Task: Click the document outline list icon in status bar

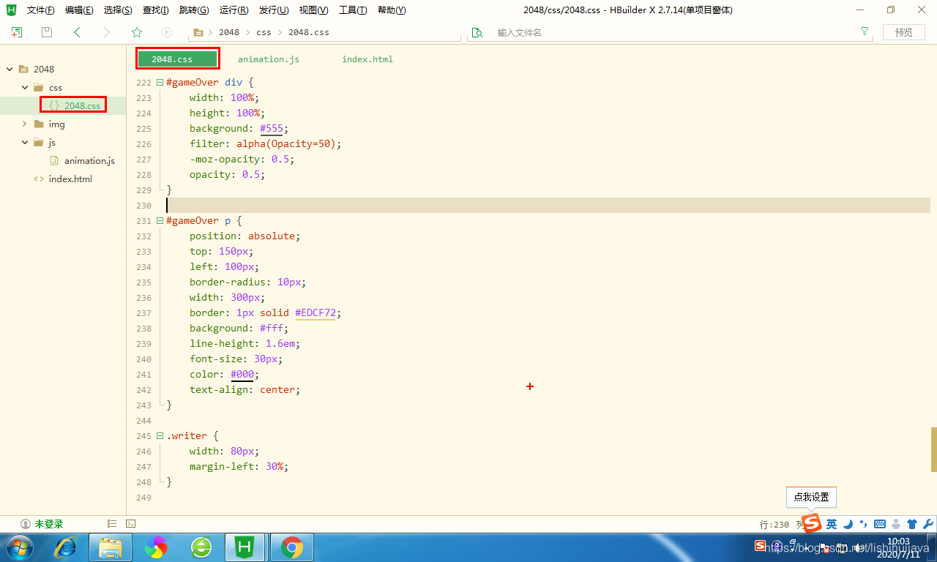Action: tap(112, 524)
